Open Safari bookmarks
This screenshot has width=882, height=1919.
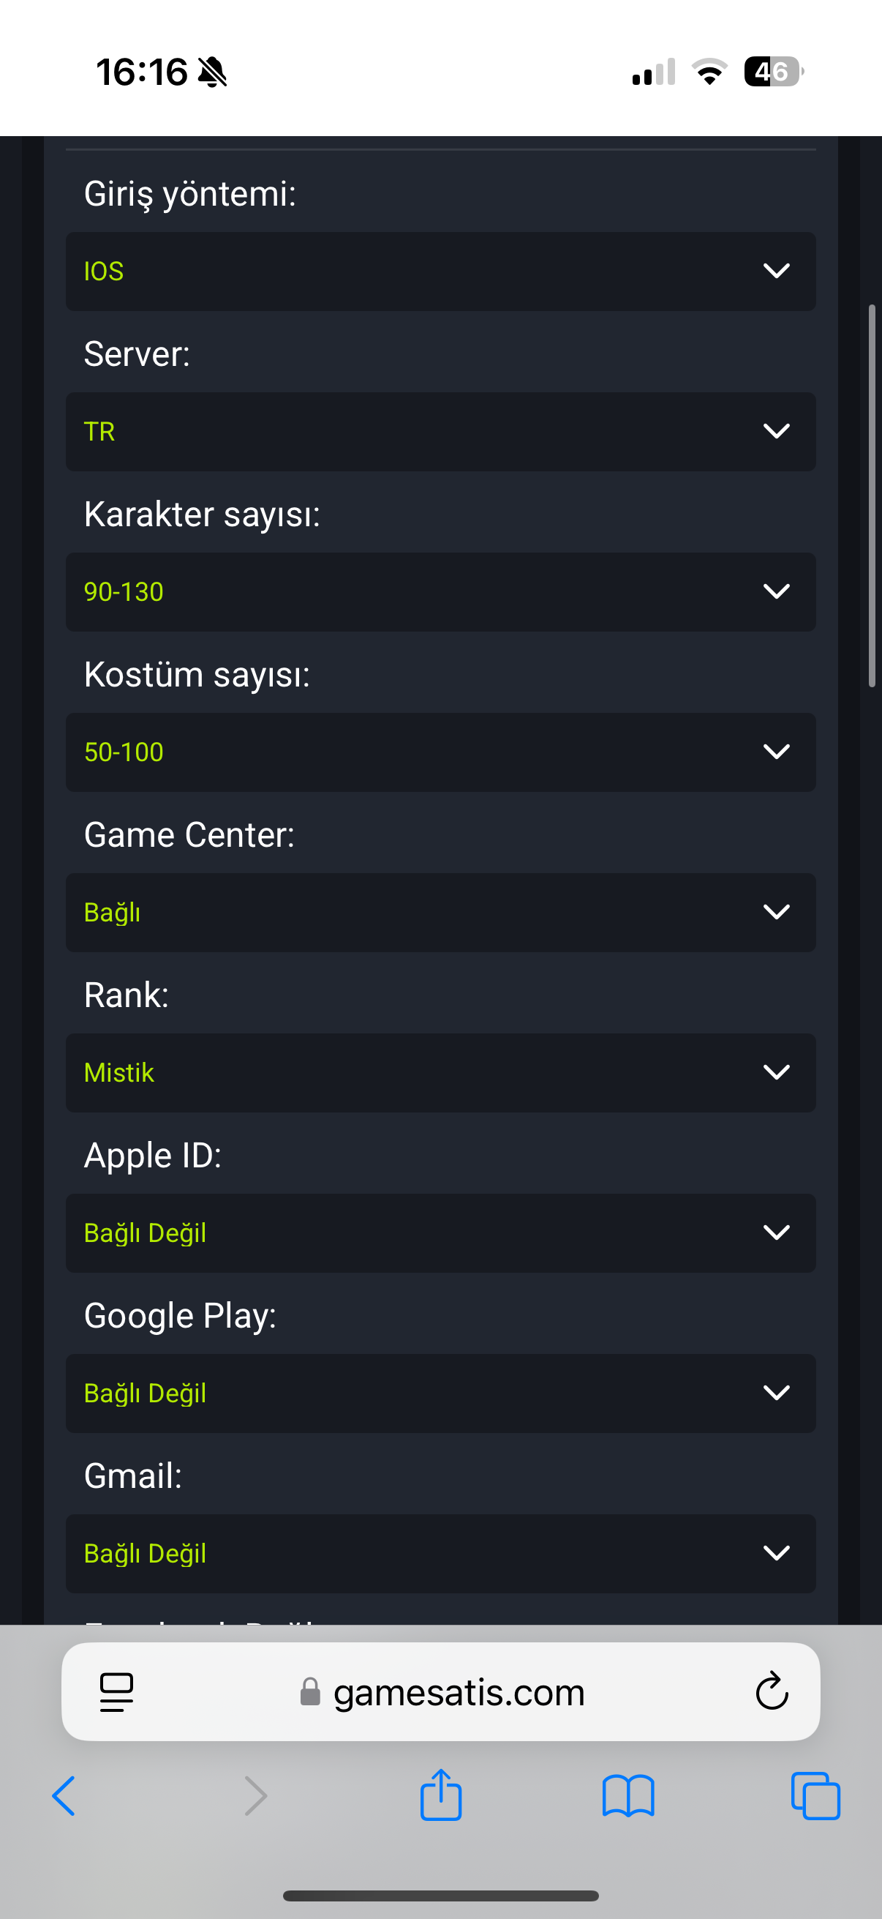[628, 1796]
